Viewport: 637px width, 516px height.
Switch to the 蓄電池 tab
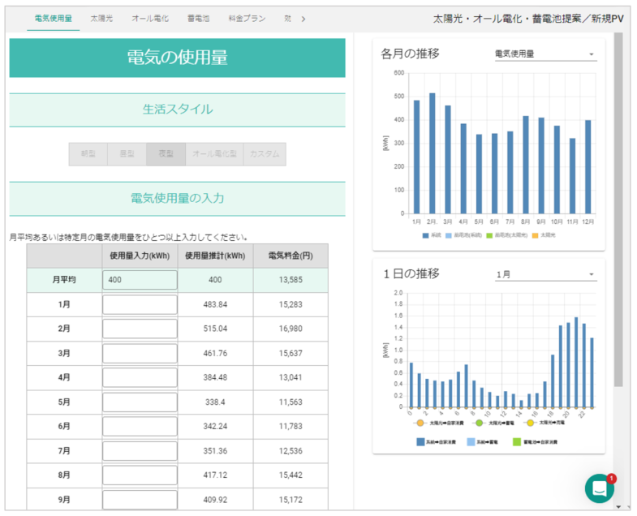199,19
